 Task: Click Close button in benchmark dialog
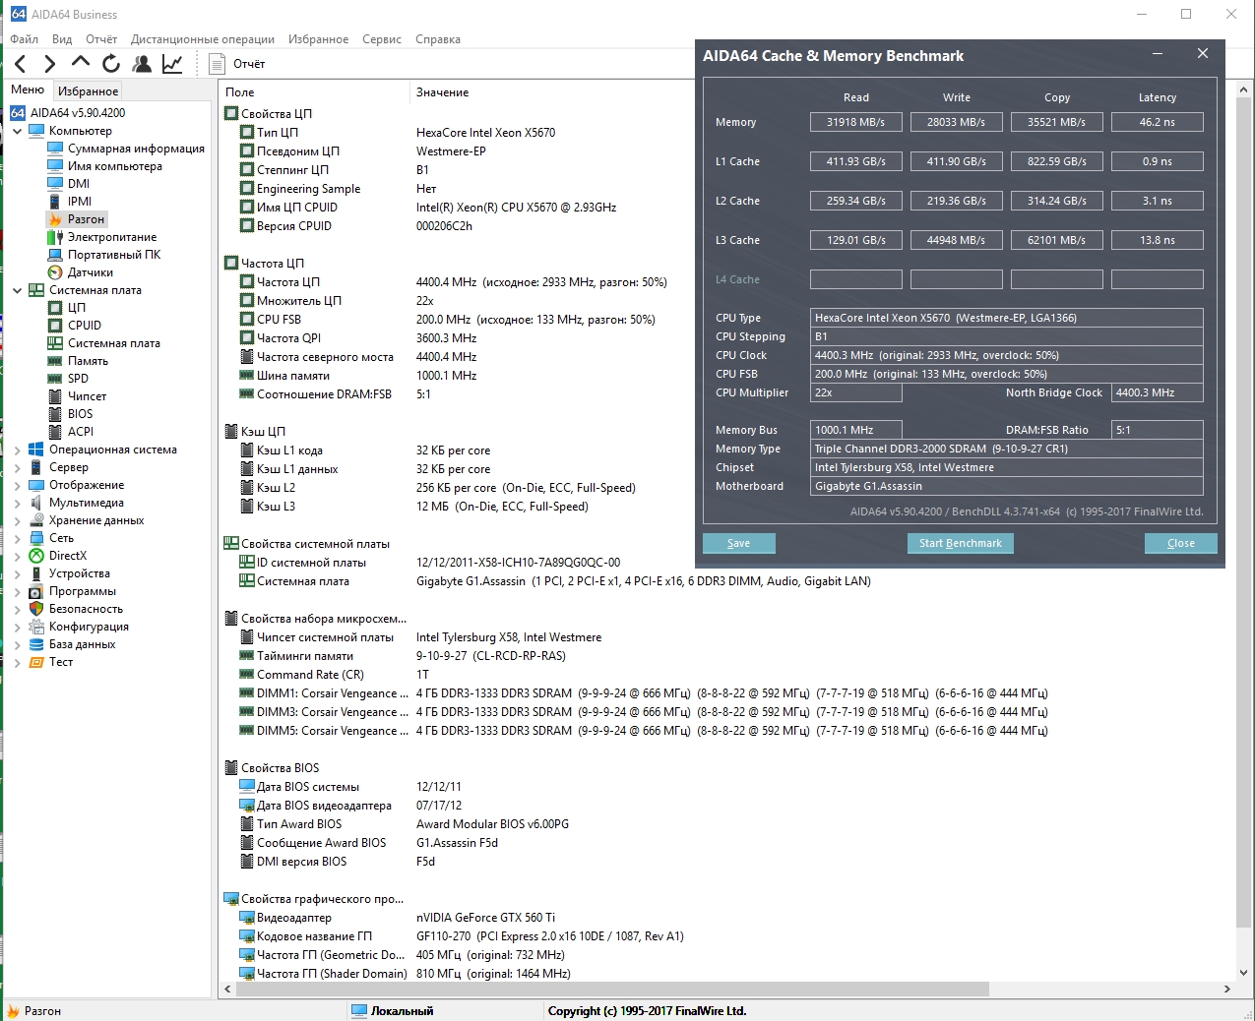tap(1181, 543)
